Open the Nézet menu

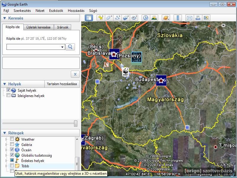click(x=40, y=11)
